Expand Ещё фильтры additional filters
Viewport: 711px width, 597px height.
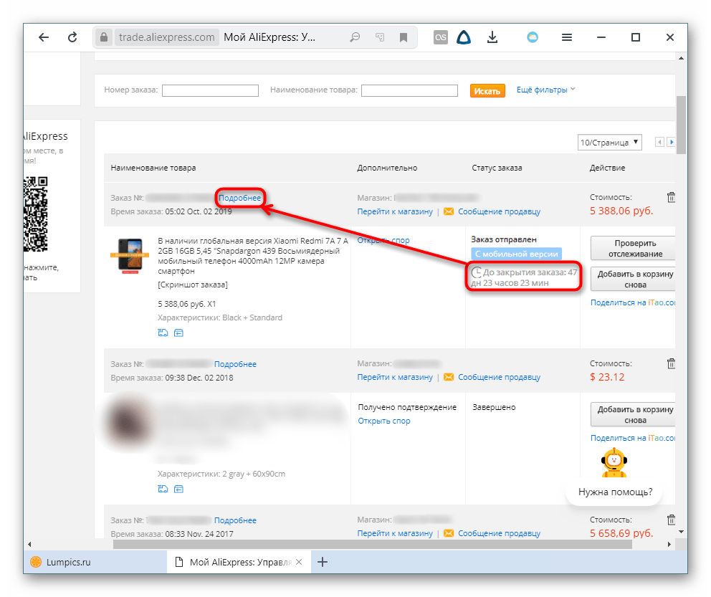(546, 90)
